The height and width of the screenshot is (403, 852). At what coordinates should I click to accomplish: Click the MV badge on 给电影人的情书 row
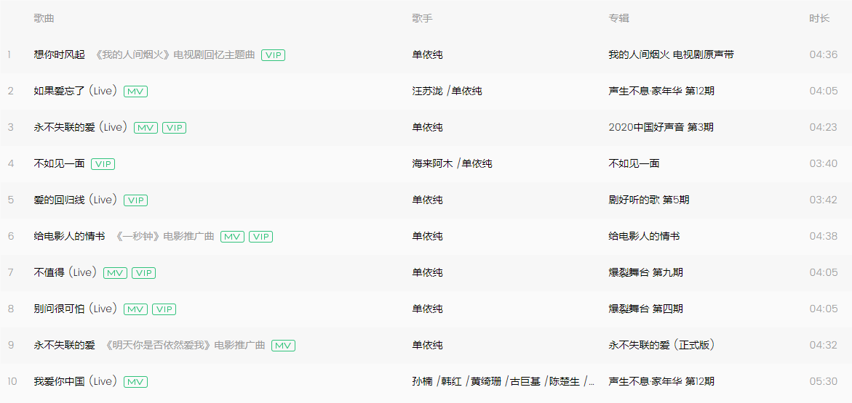tap(232, 237)
